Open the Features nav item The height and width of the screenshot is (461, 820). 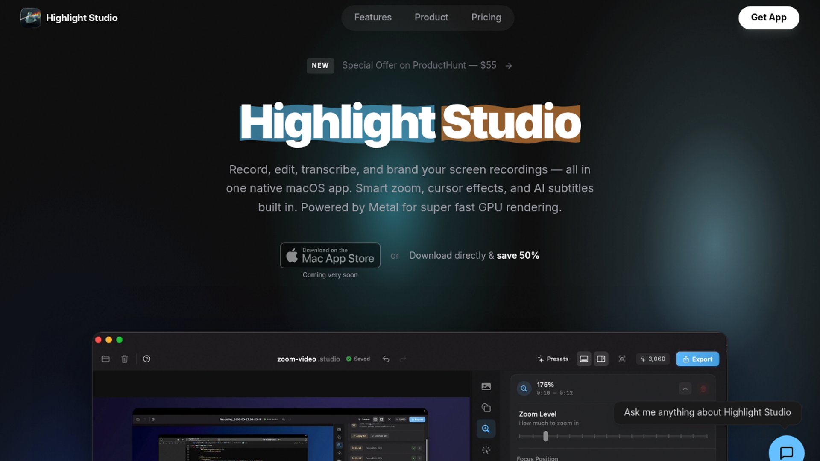pyautogui.click(x=372, y=18)
